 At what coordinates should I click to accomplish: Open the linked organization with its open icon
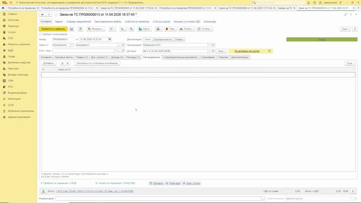coord(213,45)
